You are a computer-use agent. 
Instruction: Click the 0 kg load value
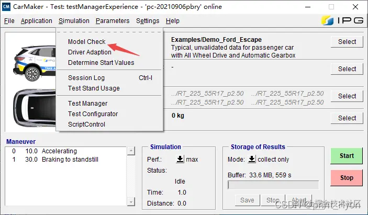[177, 116]
